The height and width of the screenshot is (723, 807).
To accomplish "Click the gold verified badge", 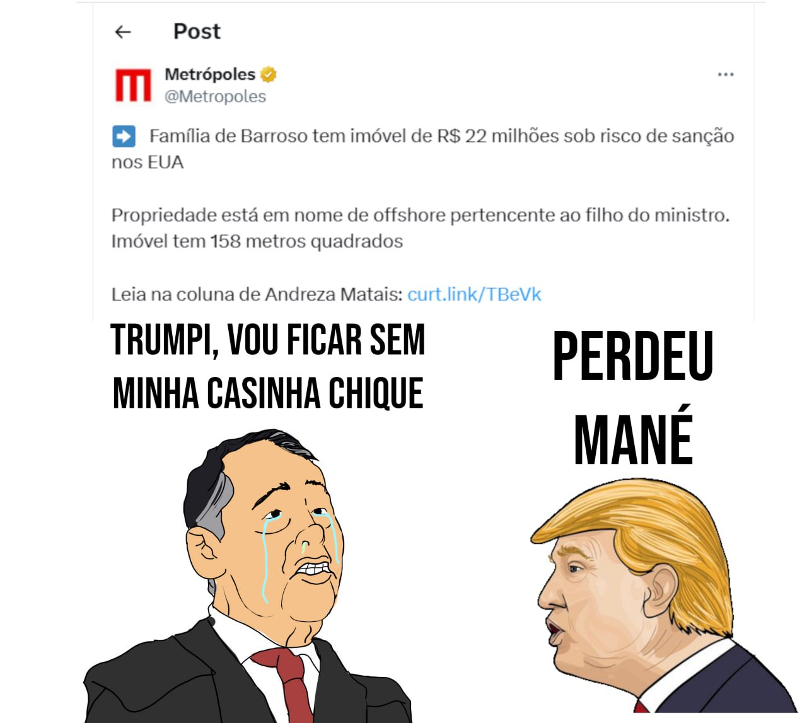I will click(x=269, y=74).
